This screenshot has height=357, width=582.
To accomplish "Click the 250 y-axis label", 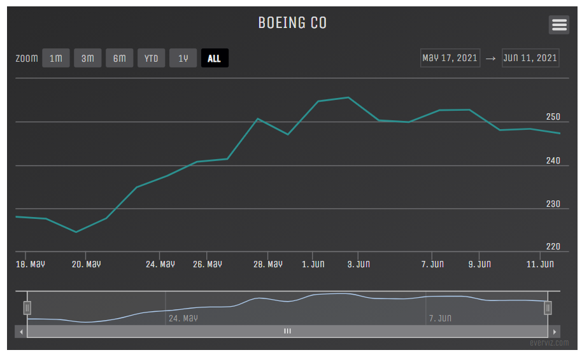I will [553, 117].
